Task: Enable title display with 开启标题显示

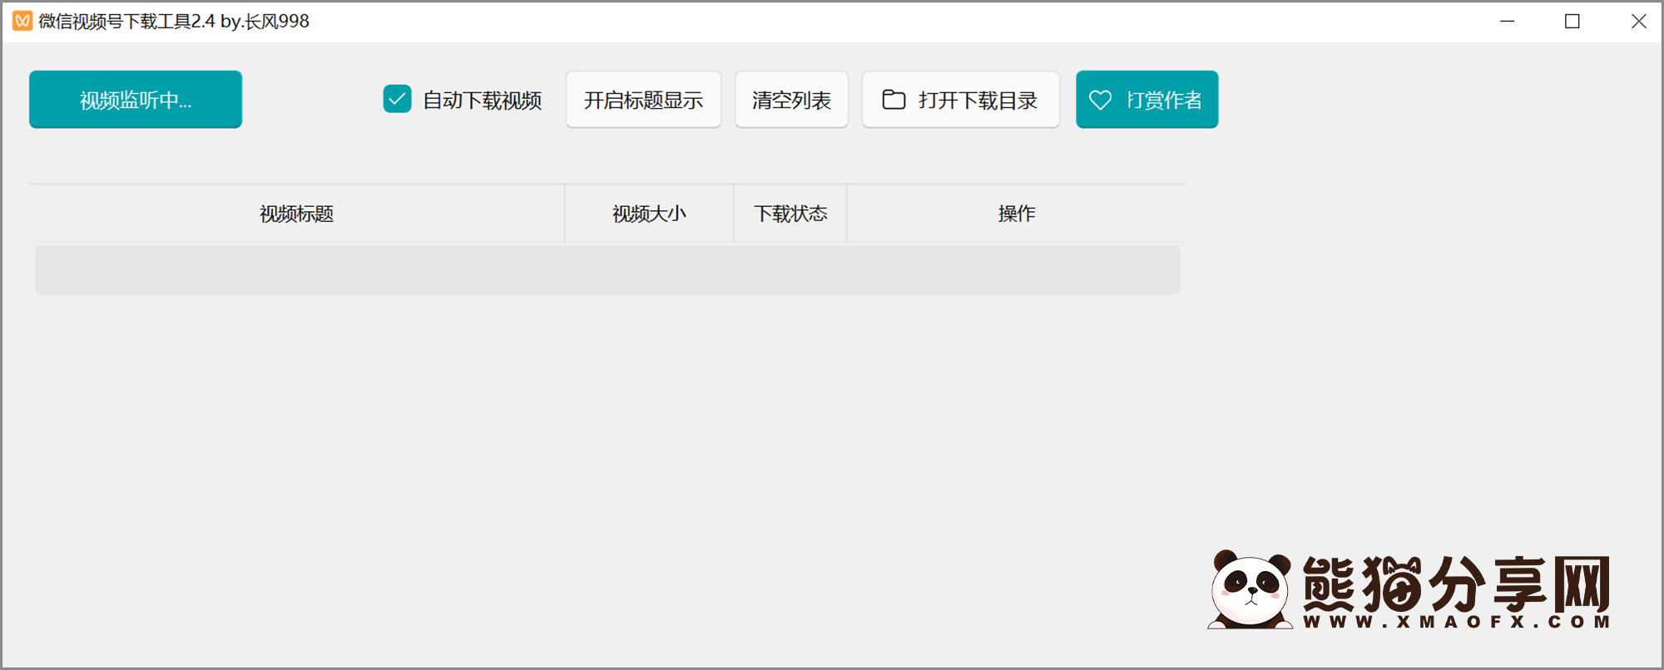Action: tap(643, 100)
